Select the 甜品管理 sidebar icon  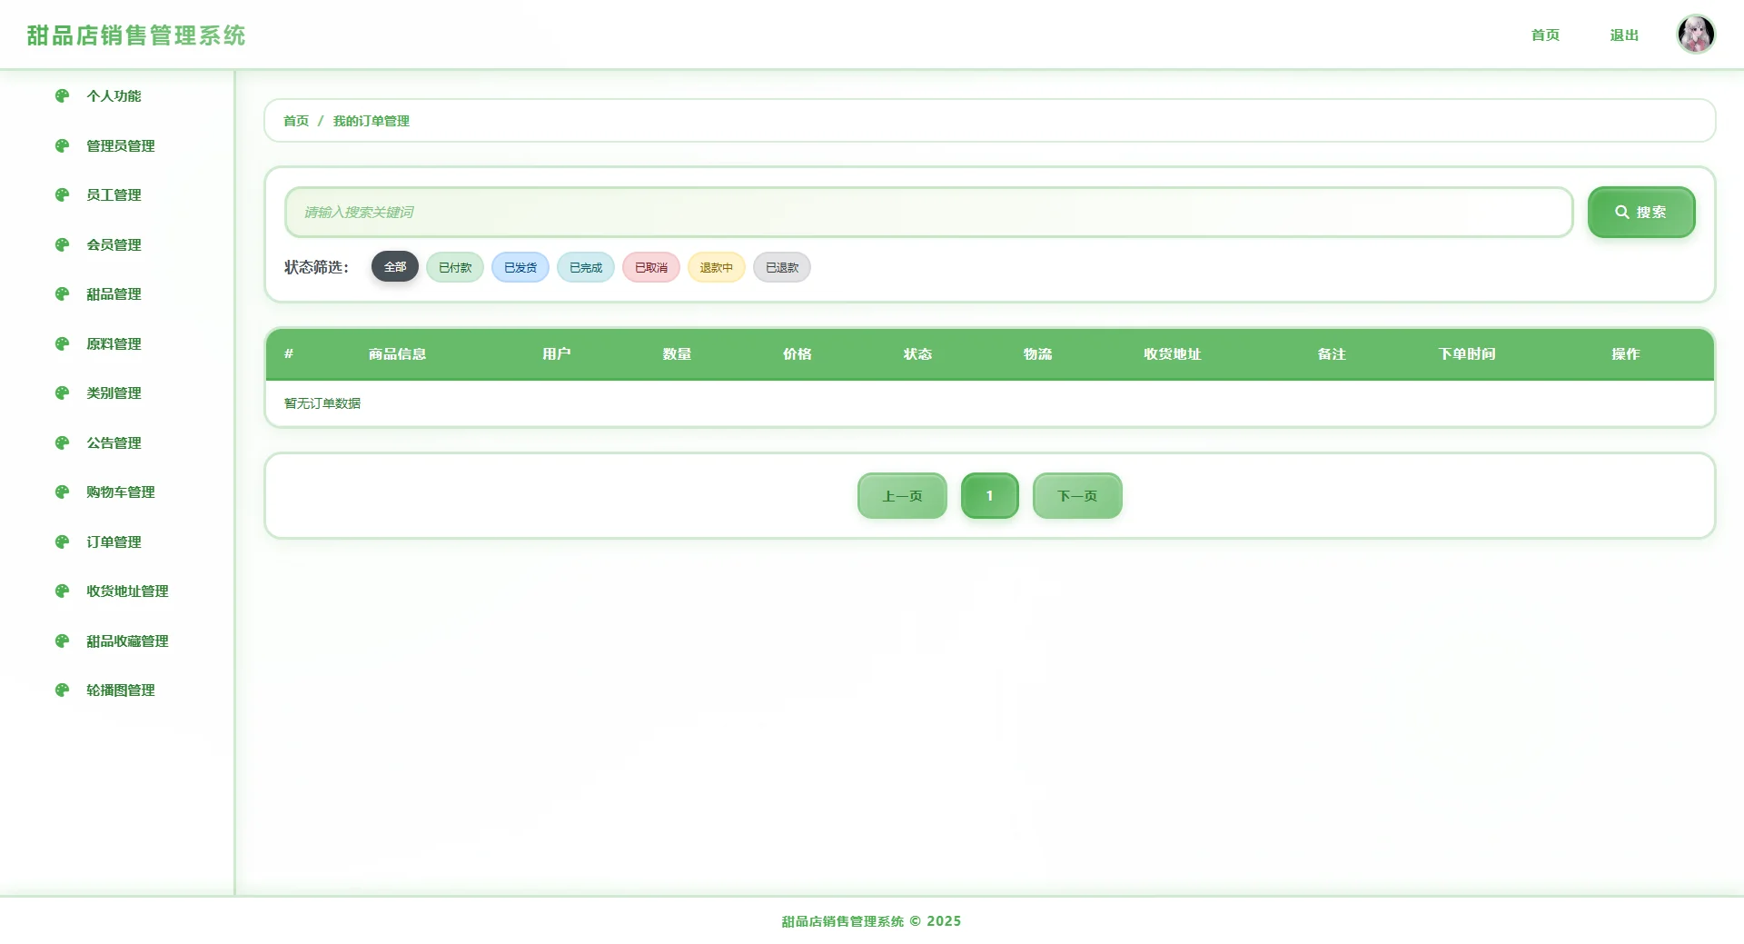(x=62, y=293)
